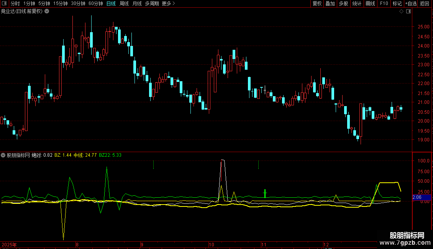Click the 2.06 value box on indicator axis
The image size is (433, 249).
pos(422,197)
